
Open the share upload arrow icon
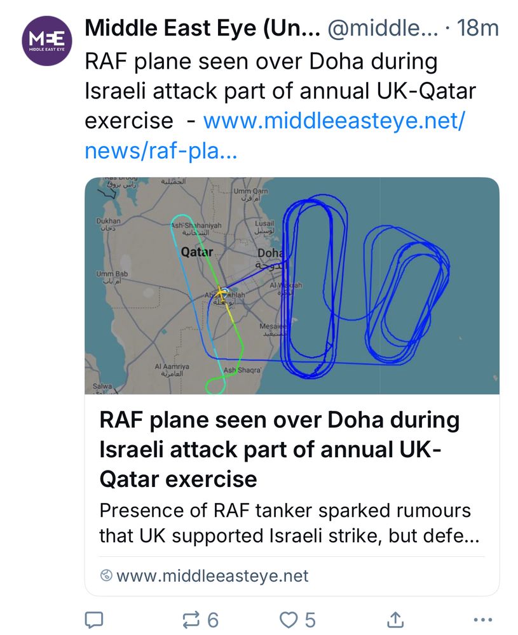click(x=395, y=619)
